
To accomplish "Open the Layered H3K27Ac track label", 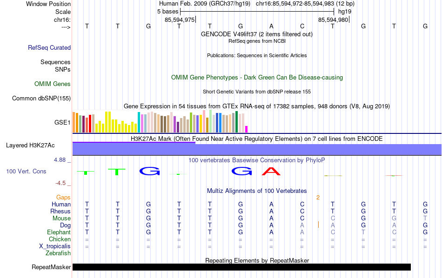I will (x=30, y=146).
